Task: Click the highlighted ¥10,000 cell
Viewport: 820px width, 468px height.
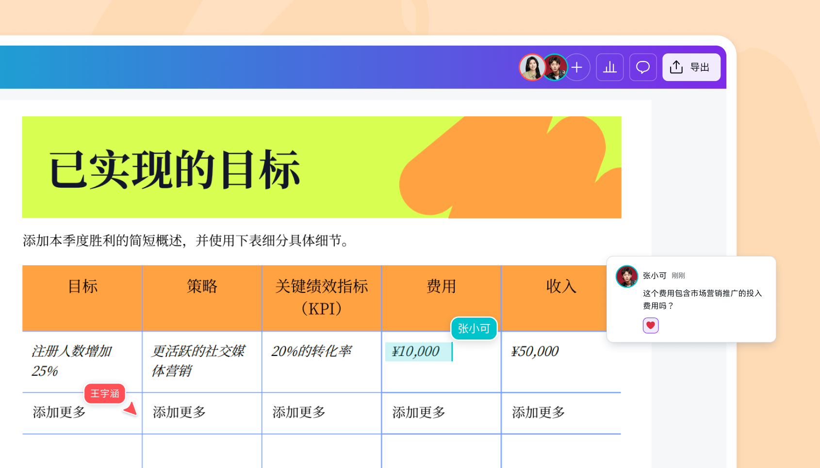Action: (418, 352)
